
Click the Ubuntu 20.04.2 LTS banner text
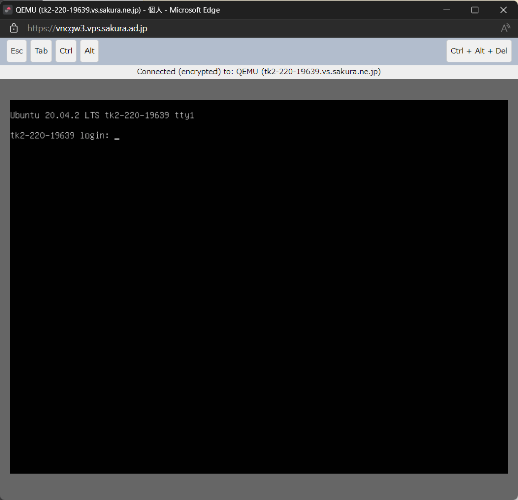(x=102, y=115)
